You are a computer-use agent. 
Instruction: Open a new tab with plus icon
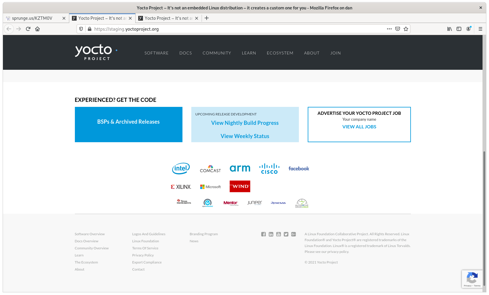coord(207,18)
